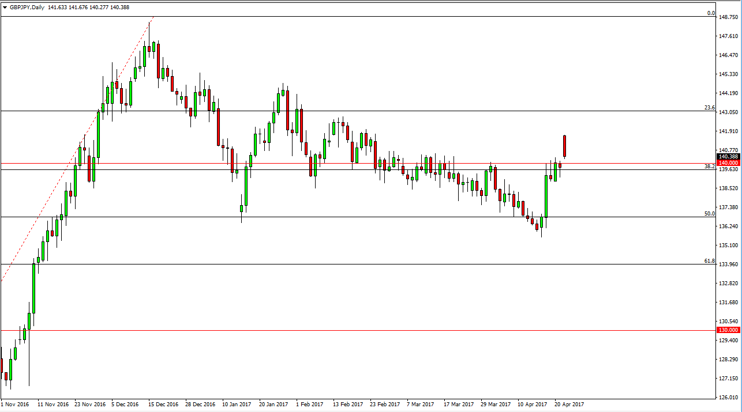Click the red 130.000 price level label
742x412 pixels.
point(727,330)
